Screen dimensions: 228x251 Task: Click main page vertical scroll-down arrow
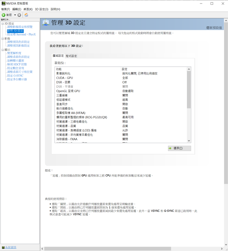point(226,245)
